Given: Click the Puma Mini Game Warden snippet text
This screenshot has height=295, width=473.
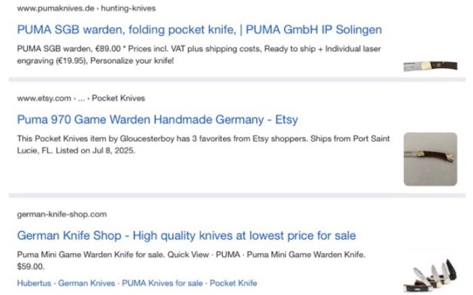Looking at the screenshot, I should 191,254.
